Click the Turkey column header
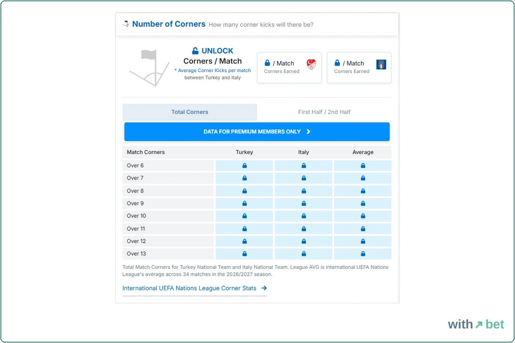 point(245,152)
